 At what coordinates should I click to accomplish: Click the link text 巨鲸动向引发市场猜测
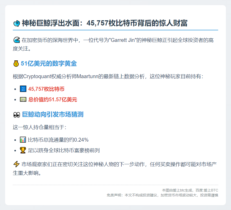pyautogui.click(x=54, y=114)
